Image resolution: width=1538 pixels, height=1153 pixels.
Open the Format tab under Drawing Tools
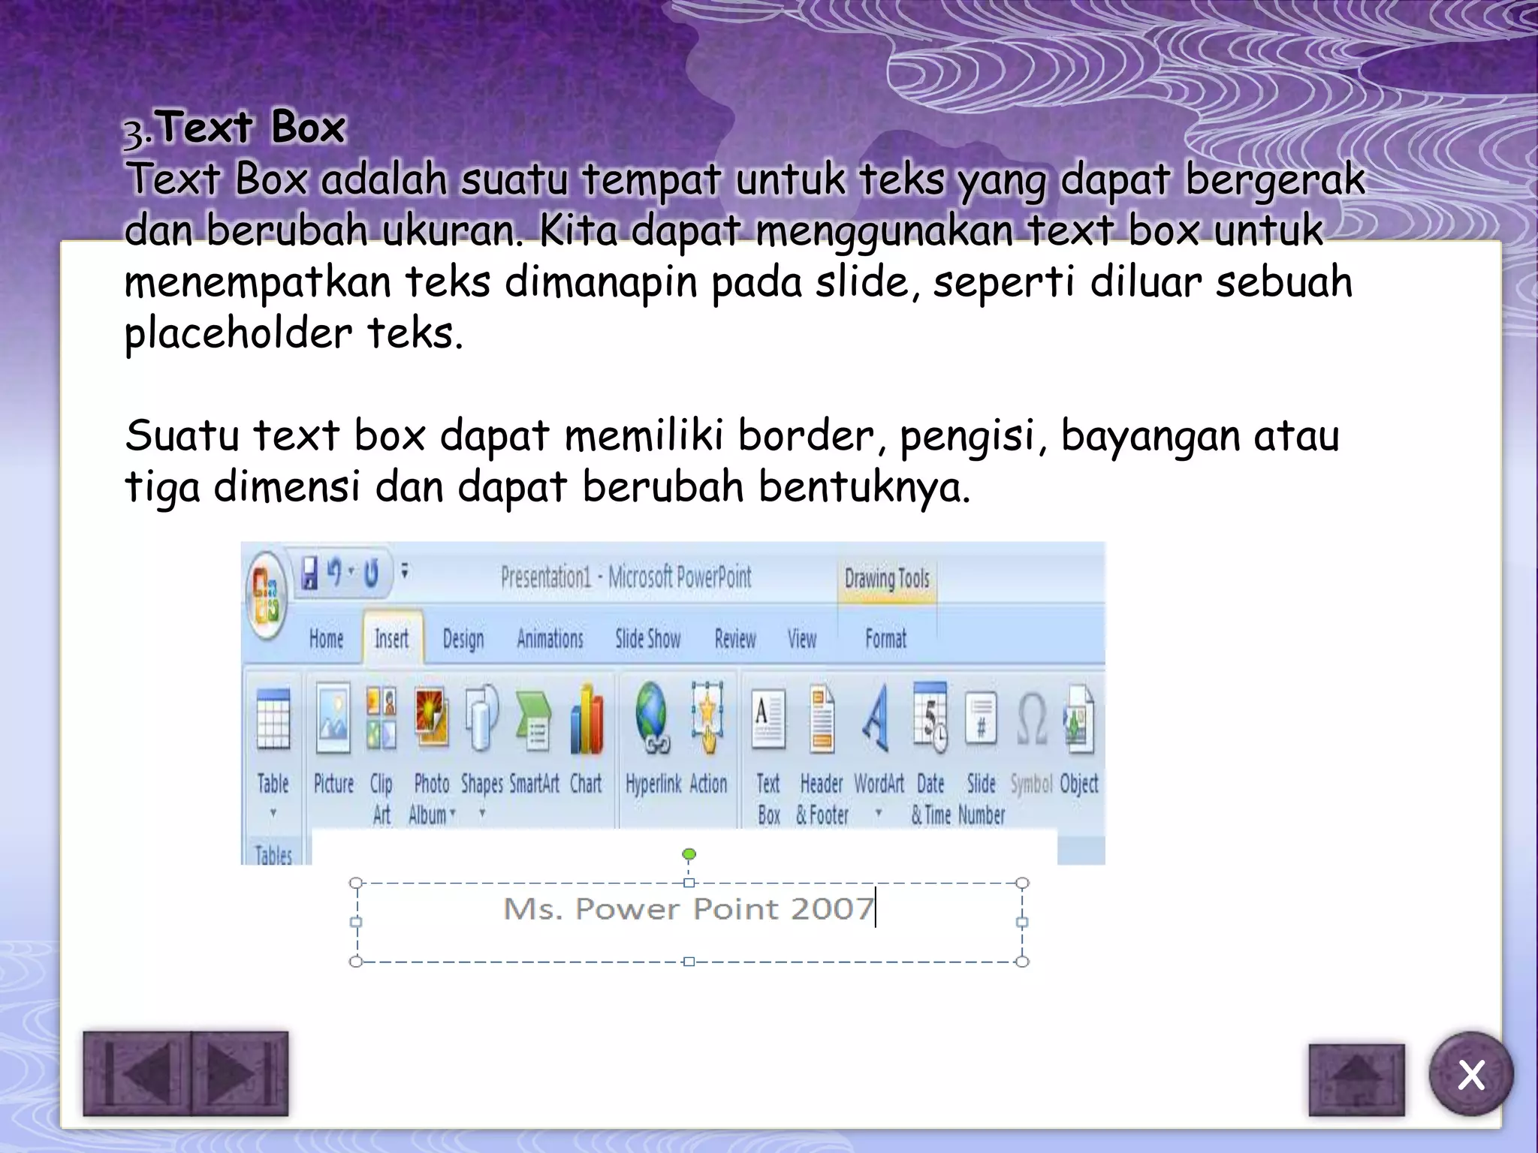pyautogui.click(x=886, y=639)
